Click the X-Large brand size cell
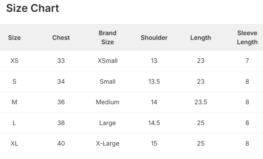Viewport: 263px width, 159px height. (107, 144)
